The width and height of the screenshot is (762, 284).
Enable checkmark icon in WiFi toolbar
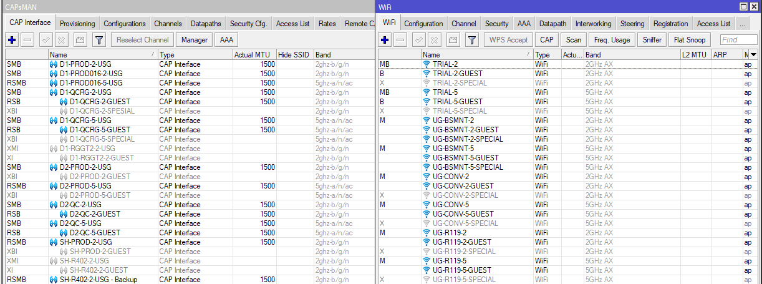419,40
